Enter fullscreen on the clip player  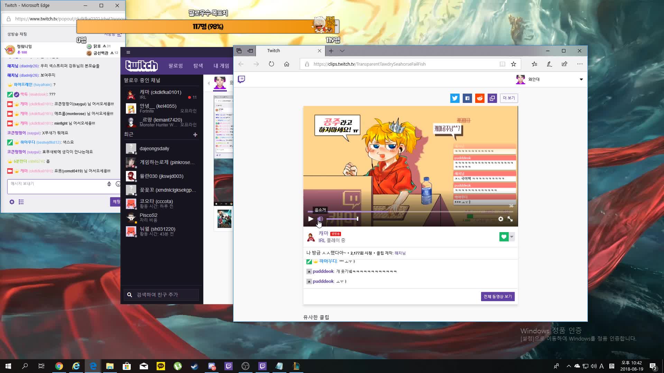click(510, 219)
